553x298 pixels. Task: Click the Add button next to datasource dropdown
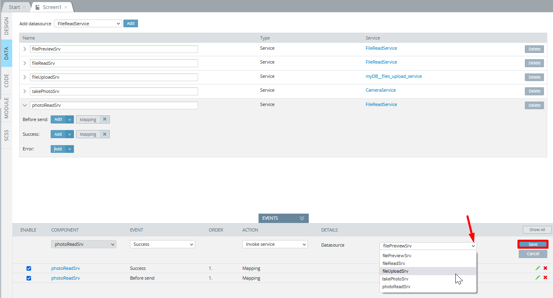(131, 24)
